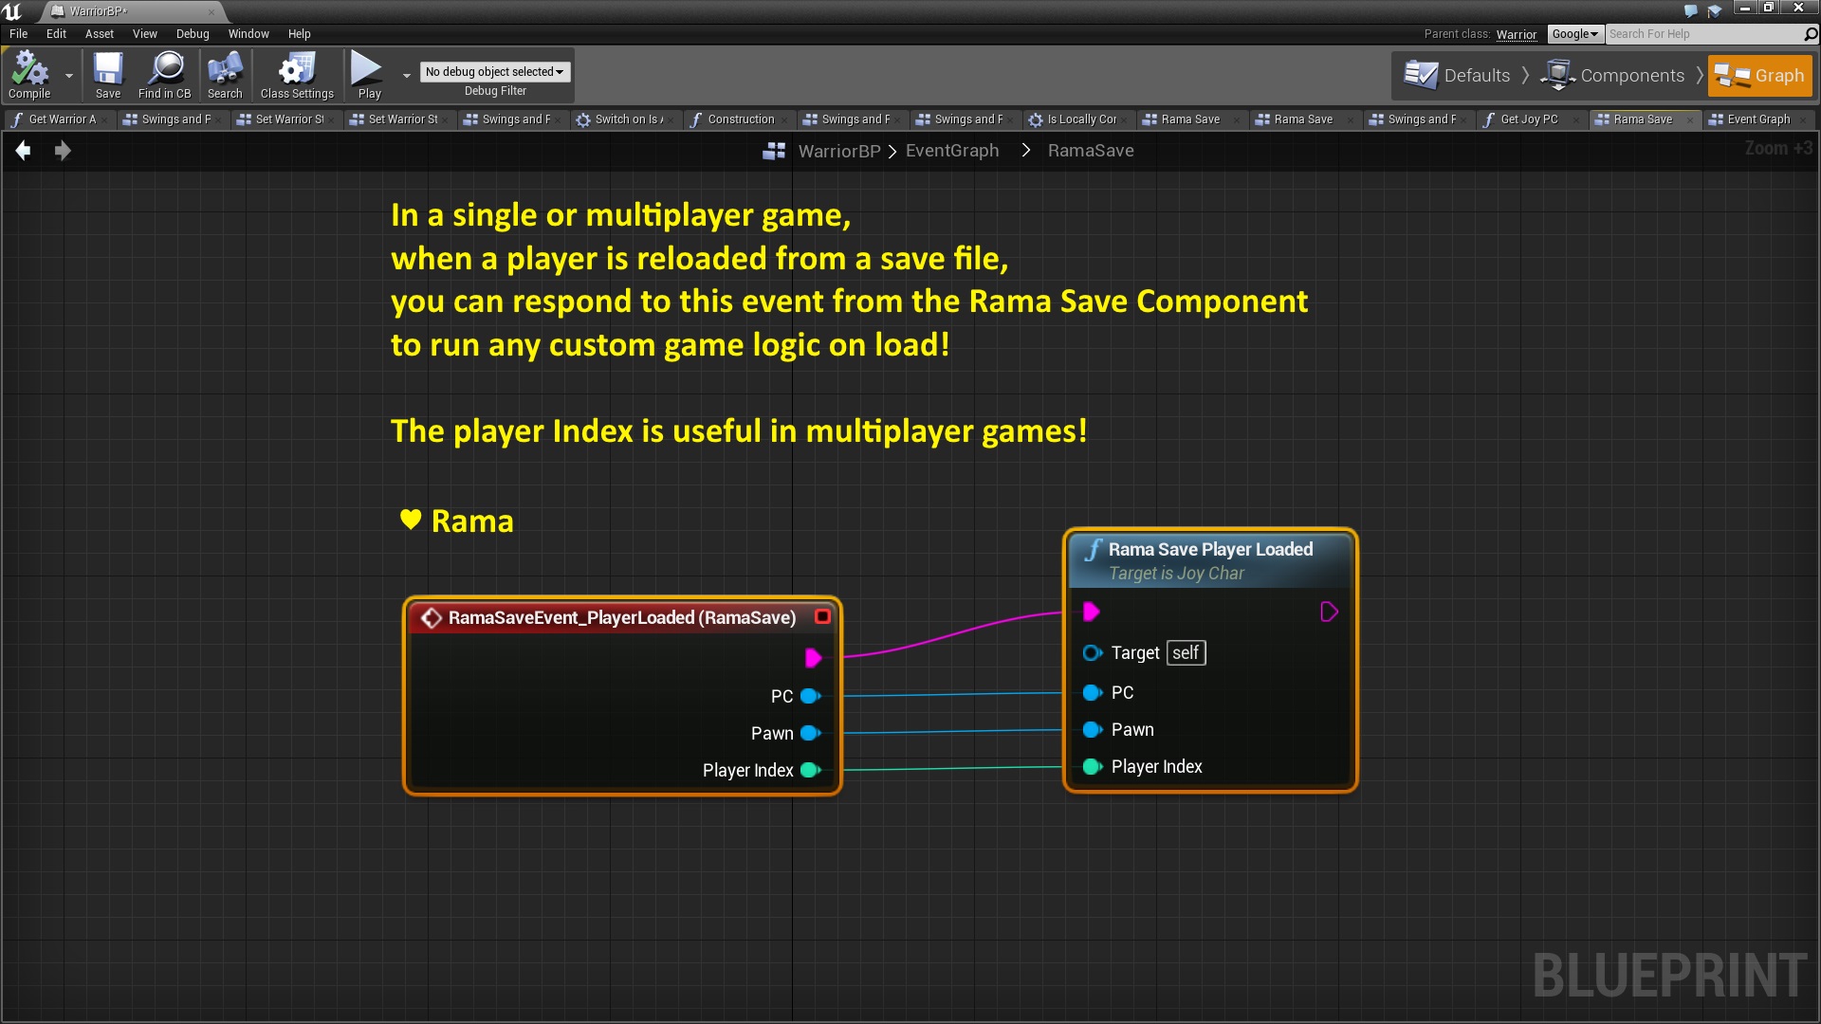The image size is (1821, 1024).
Task: Open the Debug Filter dropdown
Action: pyautogui.click(x=494, y=71)
